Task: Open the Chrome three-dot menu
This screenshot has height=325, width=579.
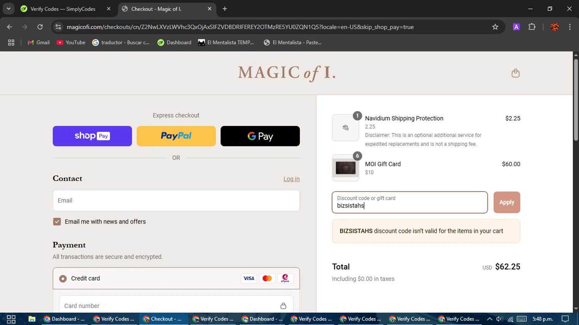Action: (x=570, y=27)
